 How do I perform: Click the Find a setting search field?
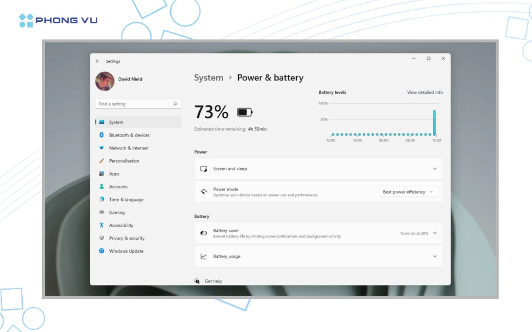(135, 104)
